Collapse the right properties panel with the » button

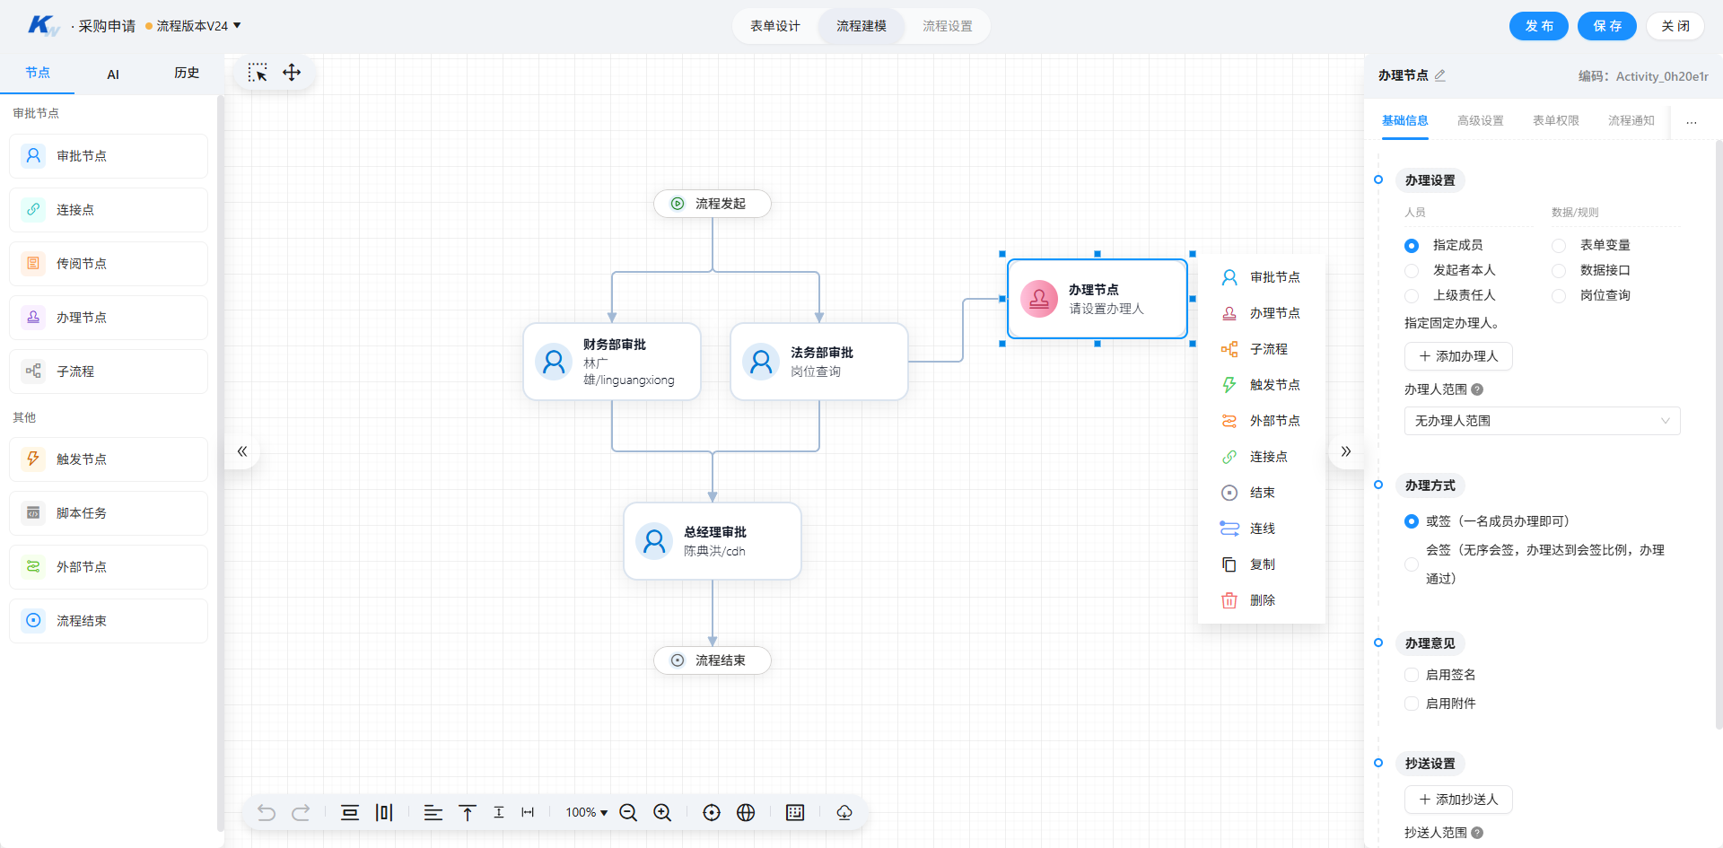click(x=1345, y=451)
